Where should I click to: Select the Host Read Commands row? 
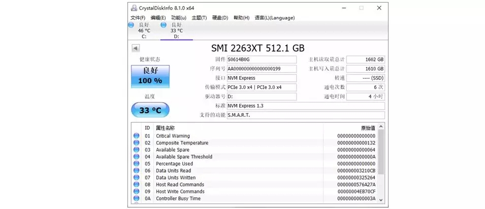254,185
